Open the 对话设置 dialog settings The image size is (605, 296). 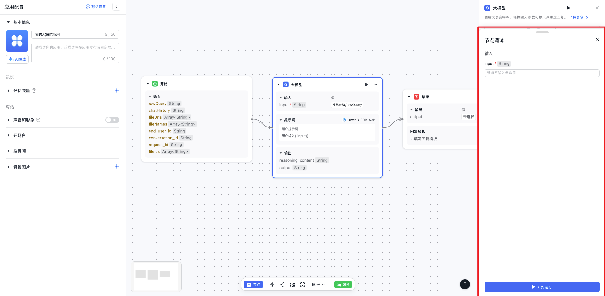96,7
